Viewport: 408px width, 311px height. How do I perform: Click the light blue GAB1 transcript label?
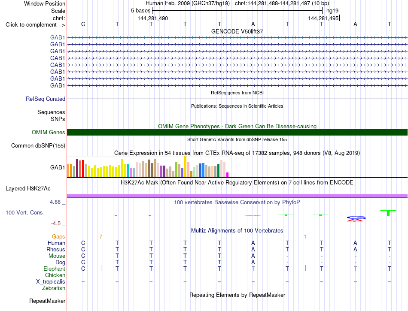tap(58, 38)
